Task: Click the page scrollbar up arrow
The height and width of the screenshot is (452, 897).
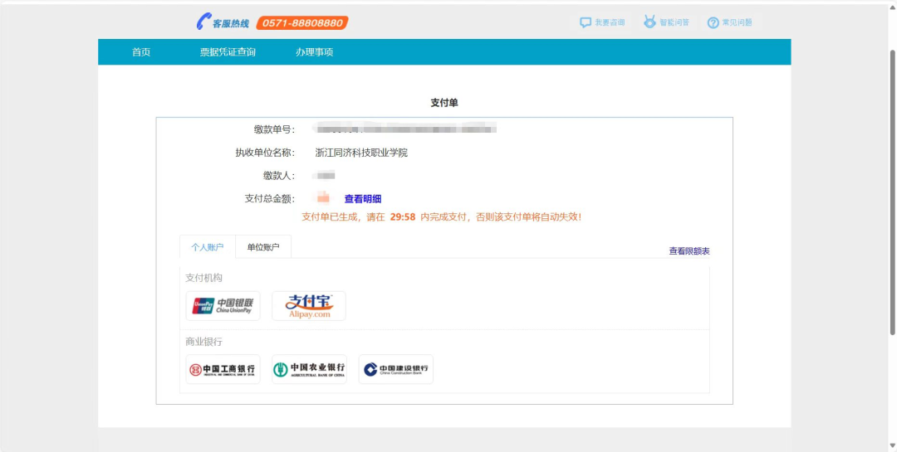Action: [892, 7]
